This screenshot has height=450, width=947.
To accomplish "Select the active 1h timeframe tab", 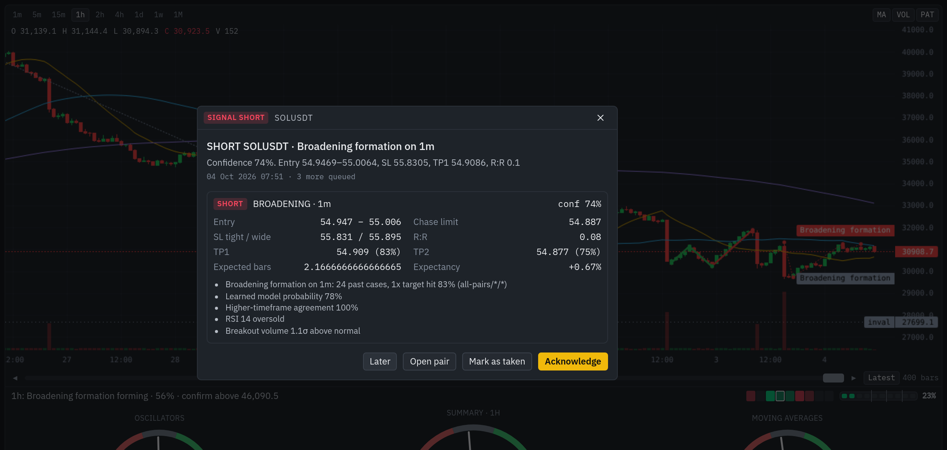I will click(80, 15).
